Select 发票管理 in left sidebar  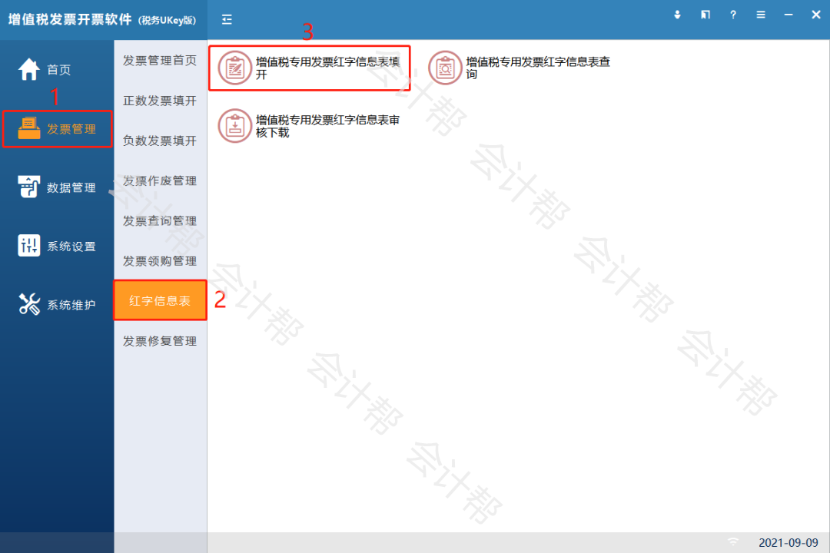click(x=58, y=129)
